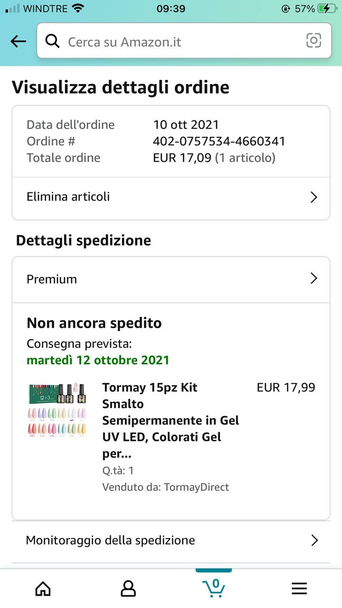Screen dimensions: 342x608
Task: Open Monitoraggio della spedizione chevron
Action: 313,541
